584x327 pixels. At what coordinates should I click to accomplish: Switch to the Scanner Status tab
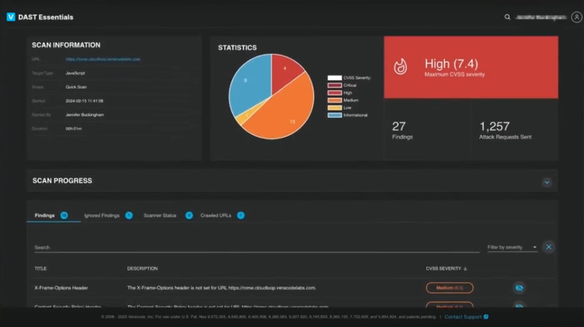[160, 215]
